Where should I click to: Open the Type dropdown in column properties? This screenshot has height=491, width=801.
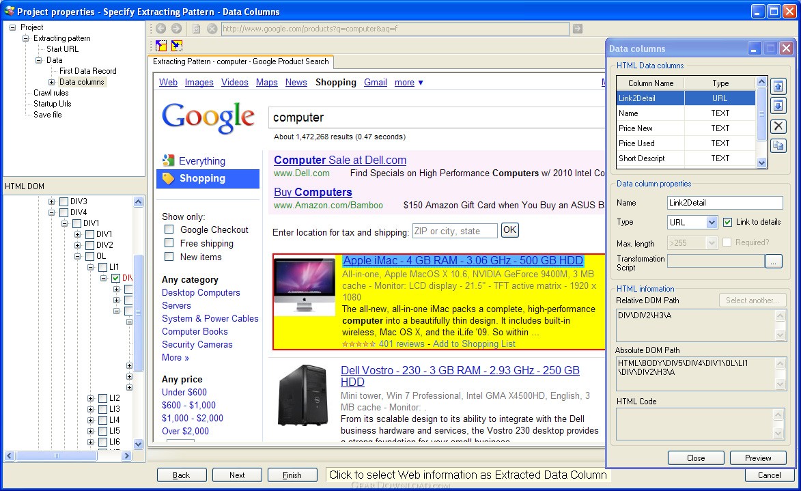tap(712, 222)
